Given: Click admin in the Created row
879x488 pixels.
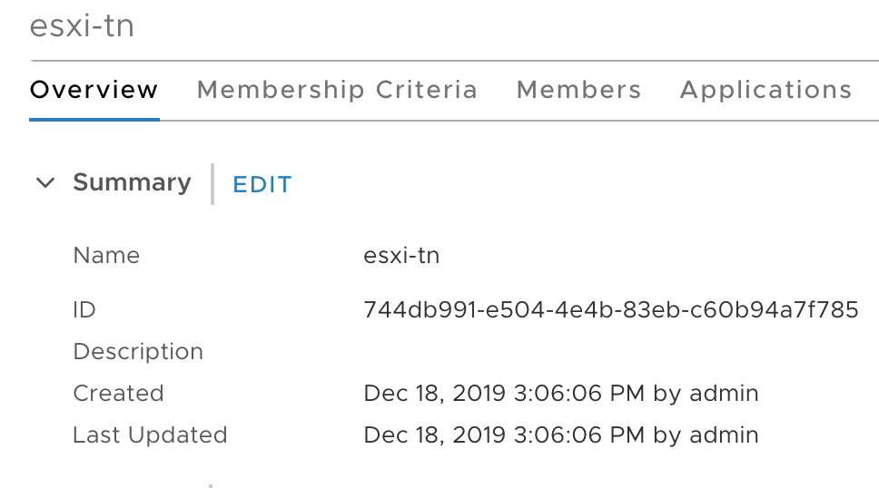Looking at the screenshot, I should click(724, 394).
